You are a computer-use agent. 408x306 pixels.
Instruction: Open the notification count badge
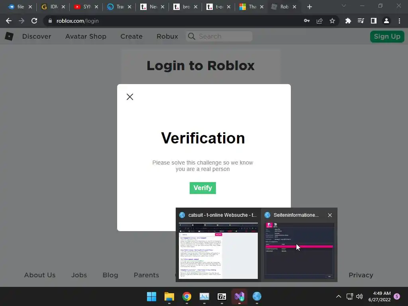(397, 296)
